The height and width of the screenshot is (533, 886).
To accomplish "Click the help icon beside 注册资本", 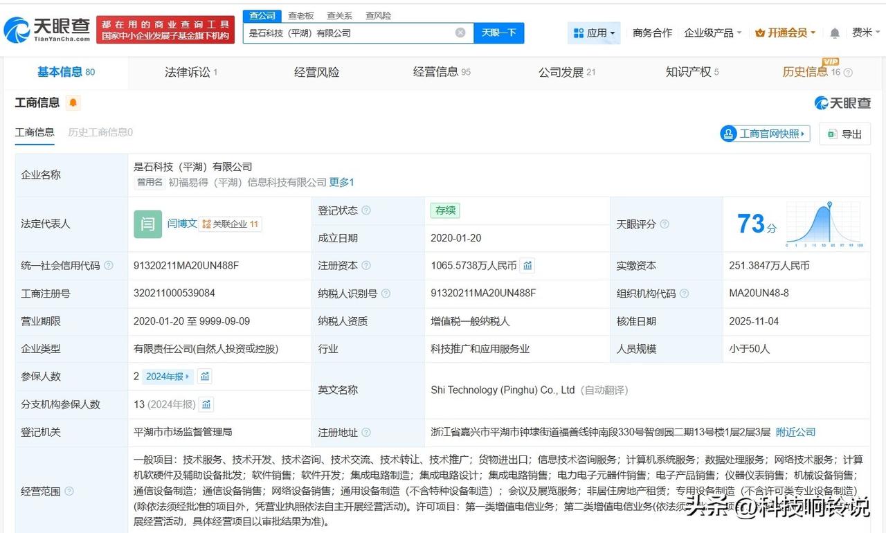I will 366,266.
